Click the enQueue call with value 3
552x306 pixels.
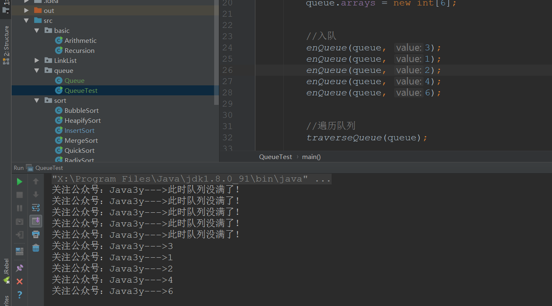[x=373, y=47]
